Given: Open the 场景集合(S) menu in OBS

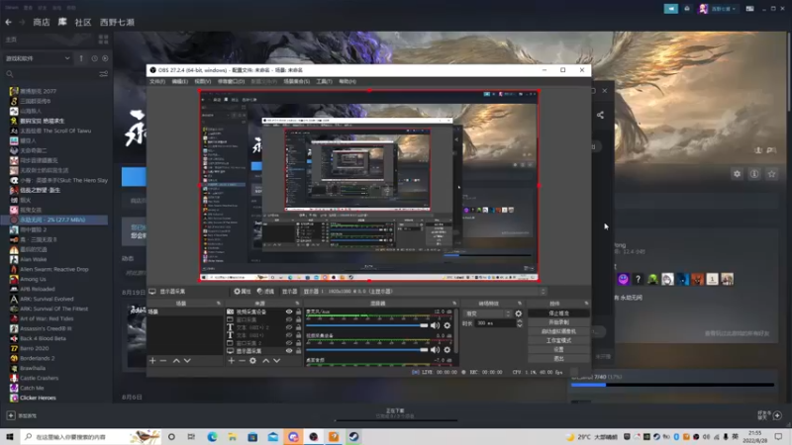Looking at the screenshot, I should [296, 82].
